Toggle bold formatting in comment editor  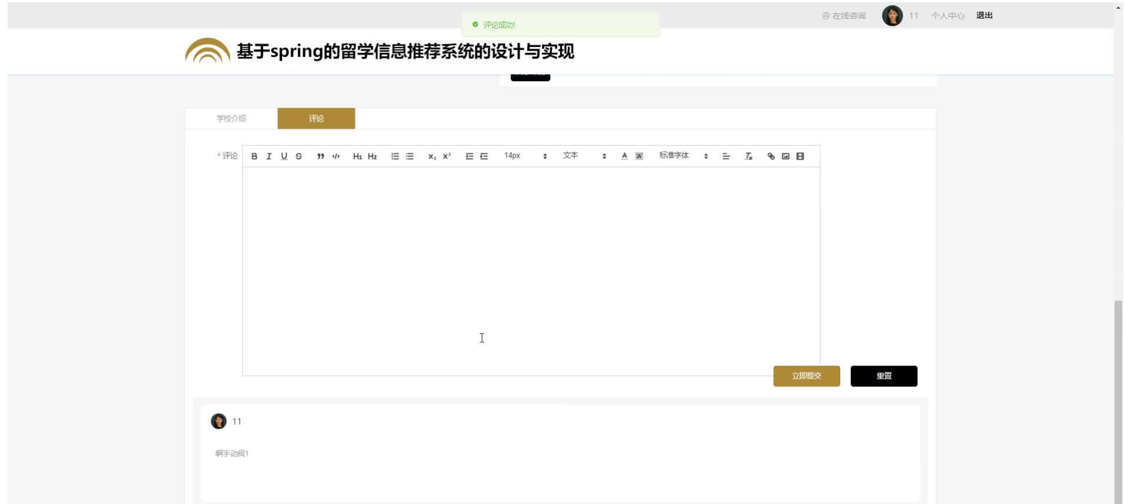pos(254,156)
